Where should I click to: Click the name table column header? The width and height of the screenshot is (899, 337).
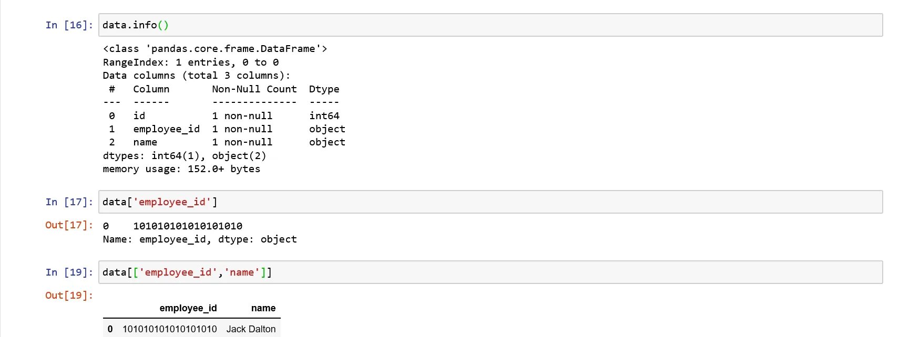(x=263, y=308)
